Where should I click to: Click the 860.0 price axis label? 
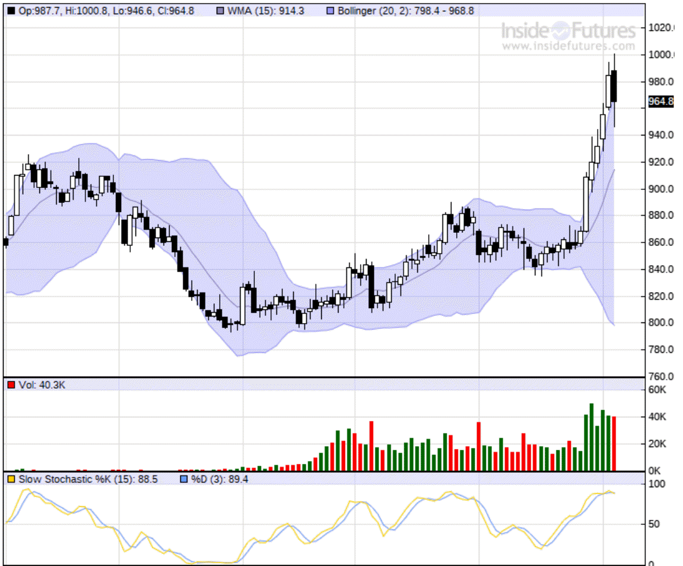tap(662, 242)
